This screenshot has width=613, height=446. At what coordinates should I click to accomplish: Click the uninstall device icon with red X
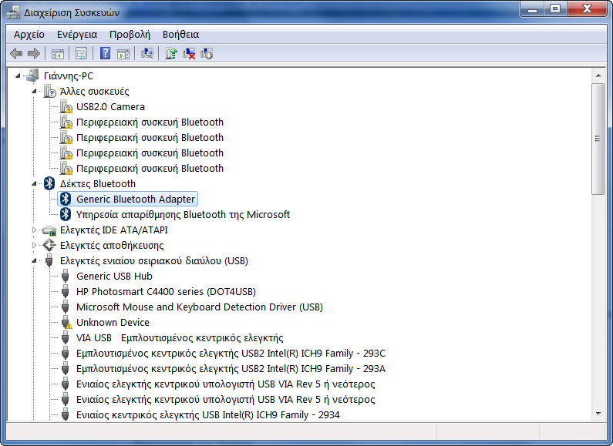[x=189, y=53]
